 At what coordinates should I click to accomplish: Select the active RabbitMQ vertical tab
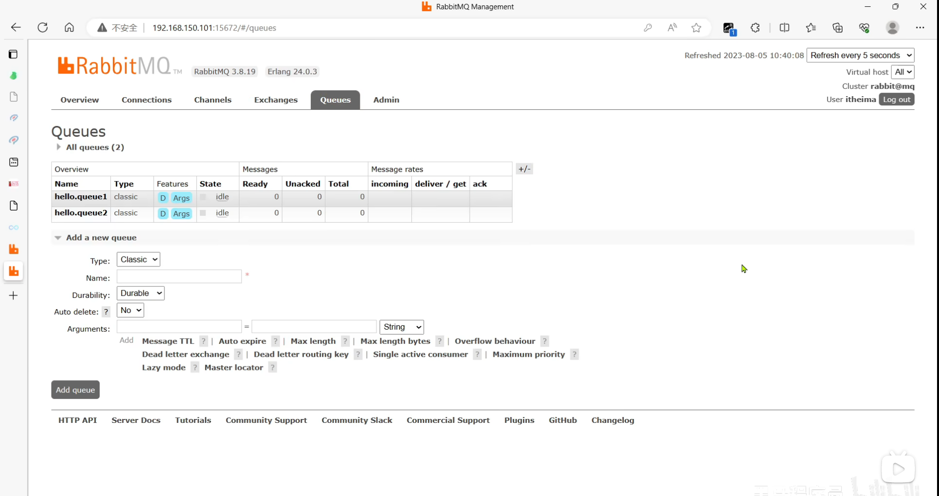coord(14,271)
